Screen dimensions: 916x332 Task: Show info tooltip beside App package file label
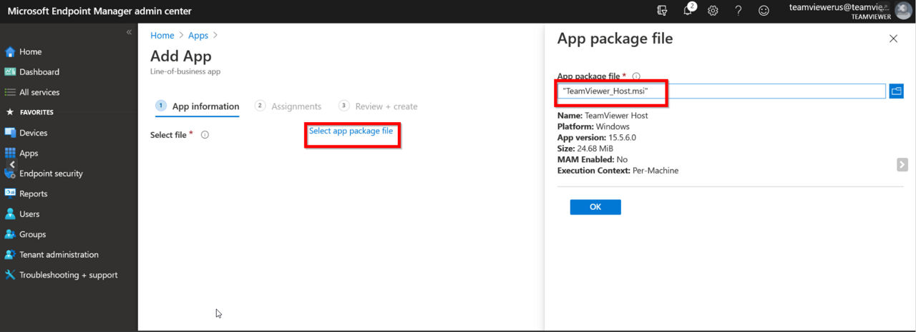(636, 76)
